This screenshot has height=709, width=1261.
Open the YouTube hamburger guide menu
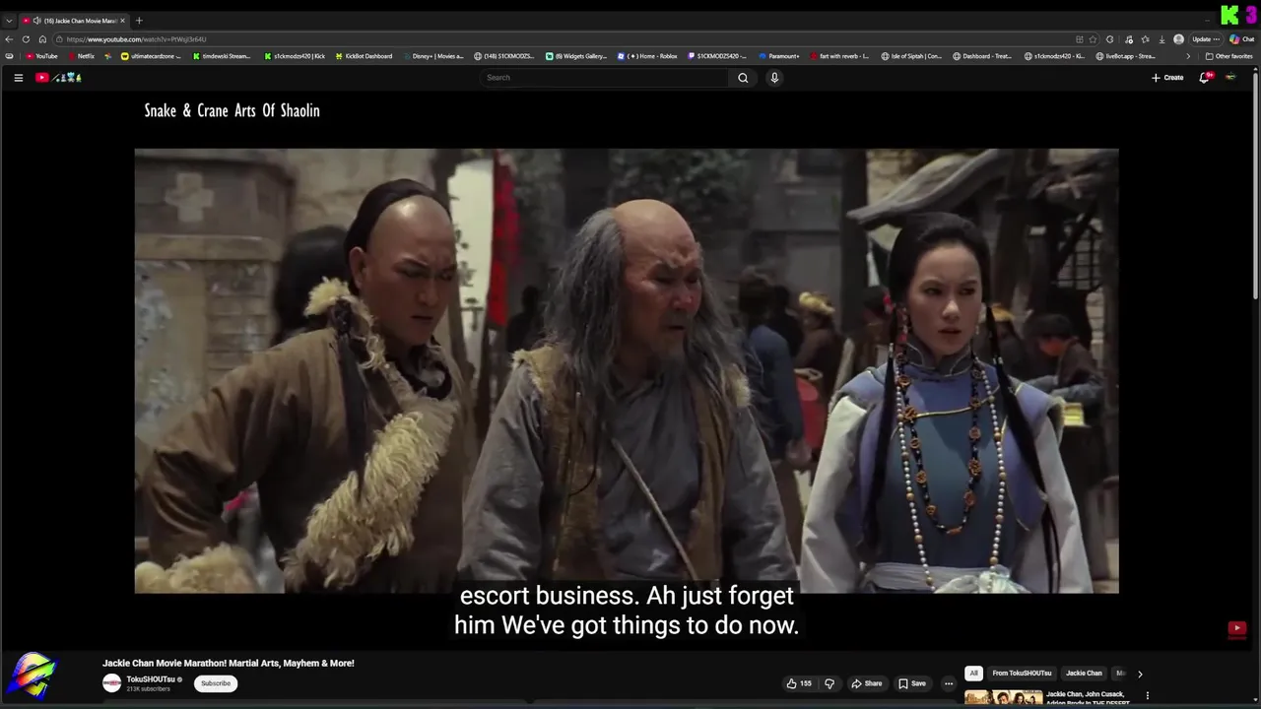pyautogui.click(x=18, y=78)
